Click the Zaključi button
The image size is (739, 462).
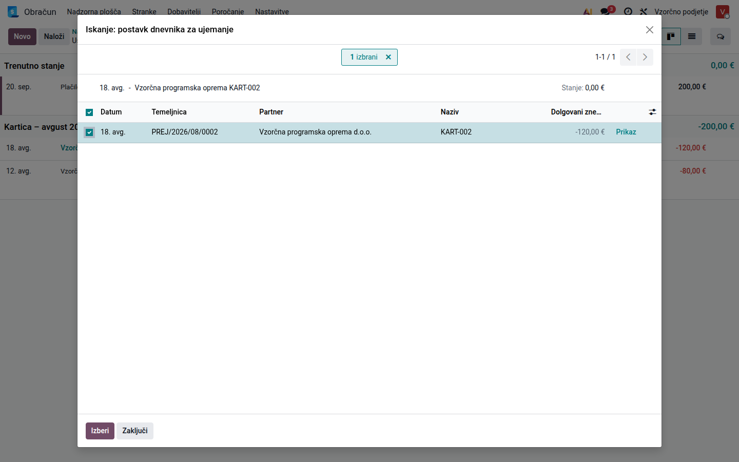135,431
